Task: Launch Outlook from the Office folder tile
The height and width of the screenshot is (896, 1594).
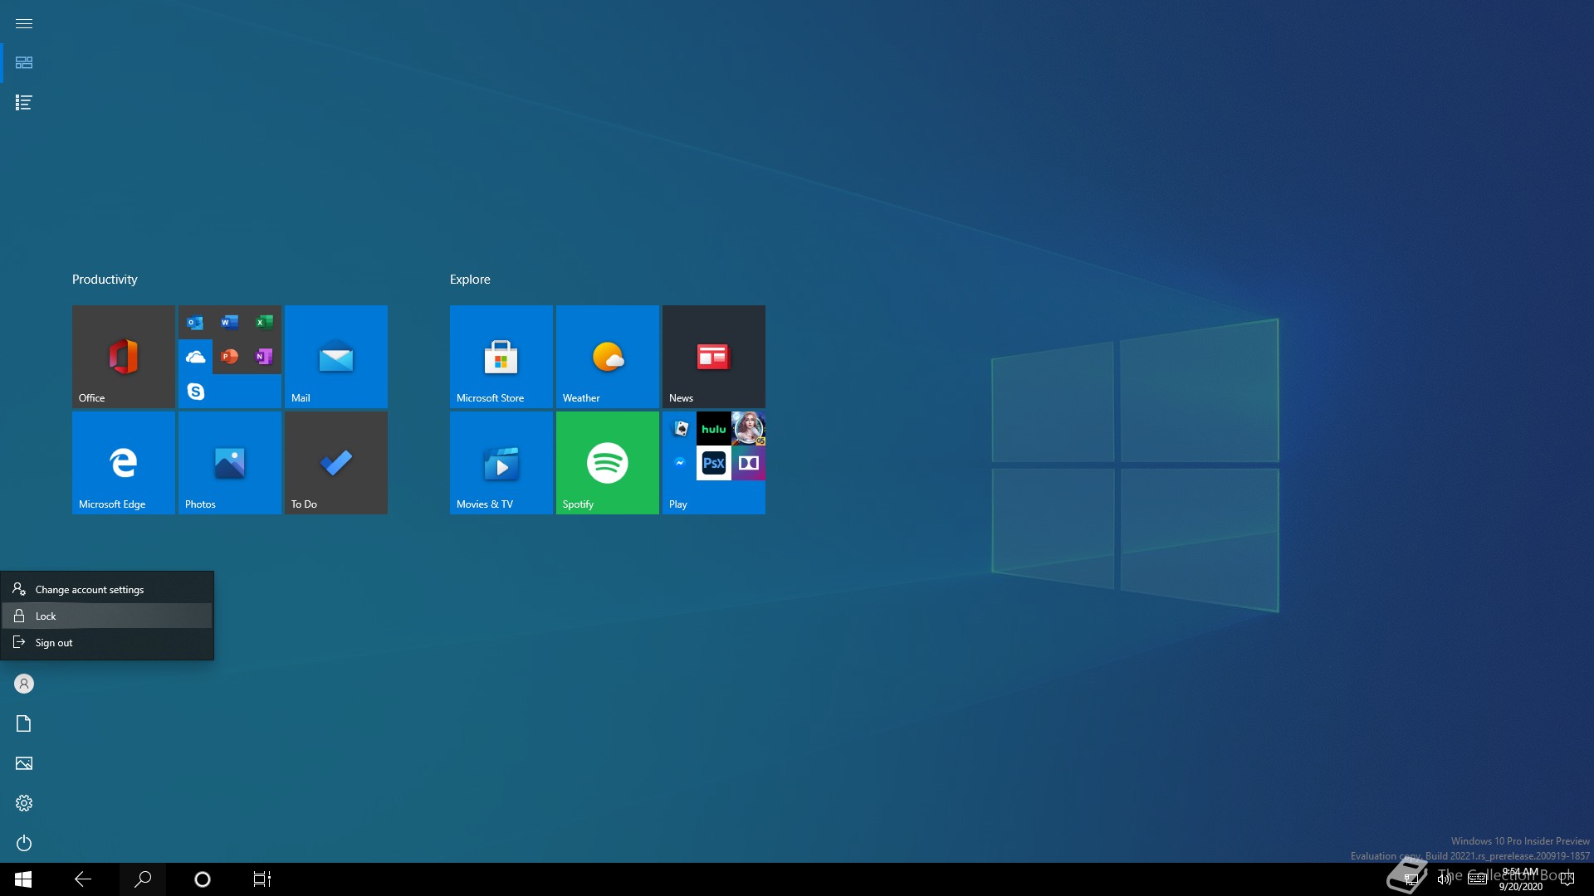Action: (195, 322)
